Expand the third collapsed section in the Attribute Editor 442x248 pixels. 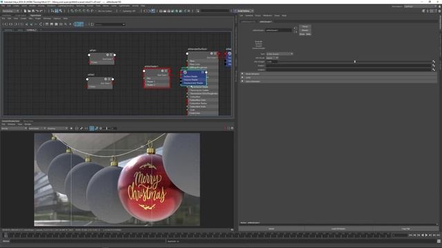(242, 81)
